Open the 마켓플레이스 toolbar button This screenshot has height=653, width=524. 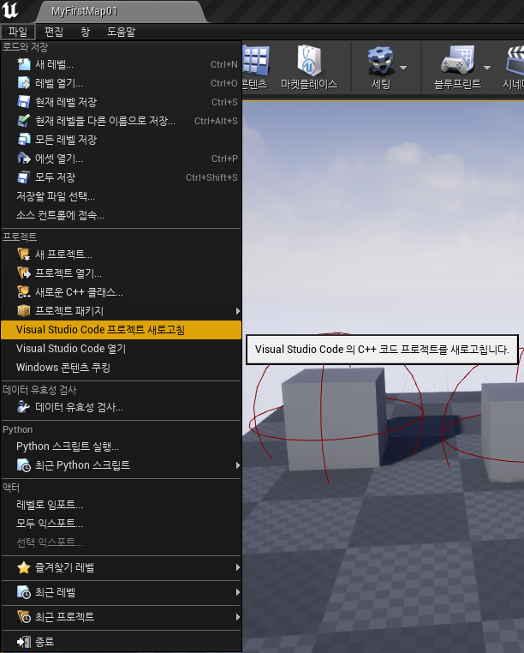(309, 68)
